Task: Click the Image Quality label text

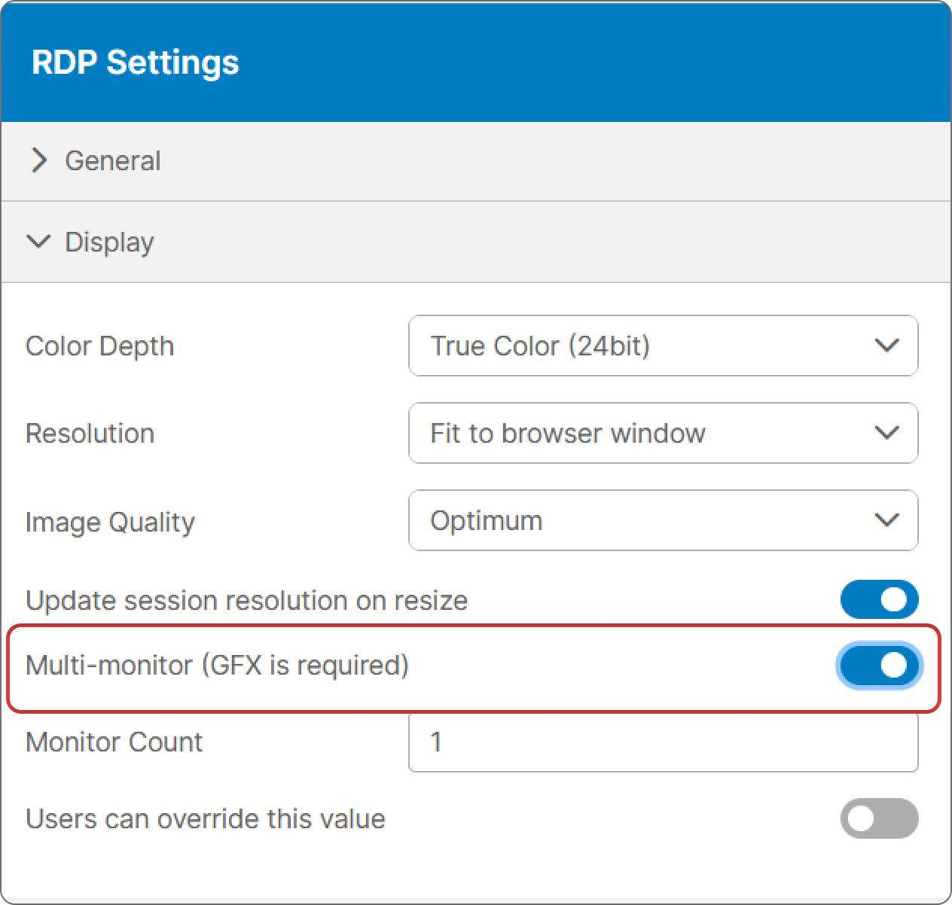Action: coord(110,522)
